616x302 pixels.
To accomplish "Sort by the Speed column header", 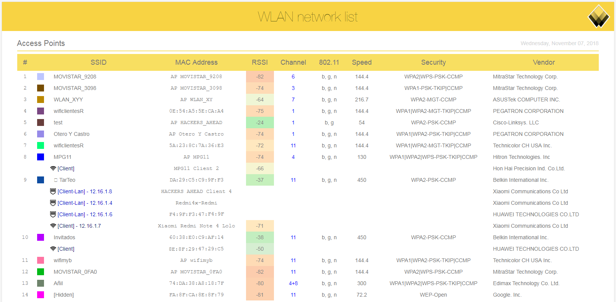I will click(x=362, y=62).
